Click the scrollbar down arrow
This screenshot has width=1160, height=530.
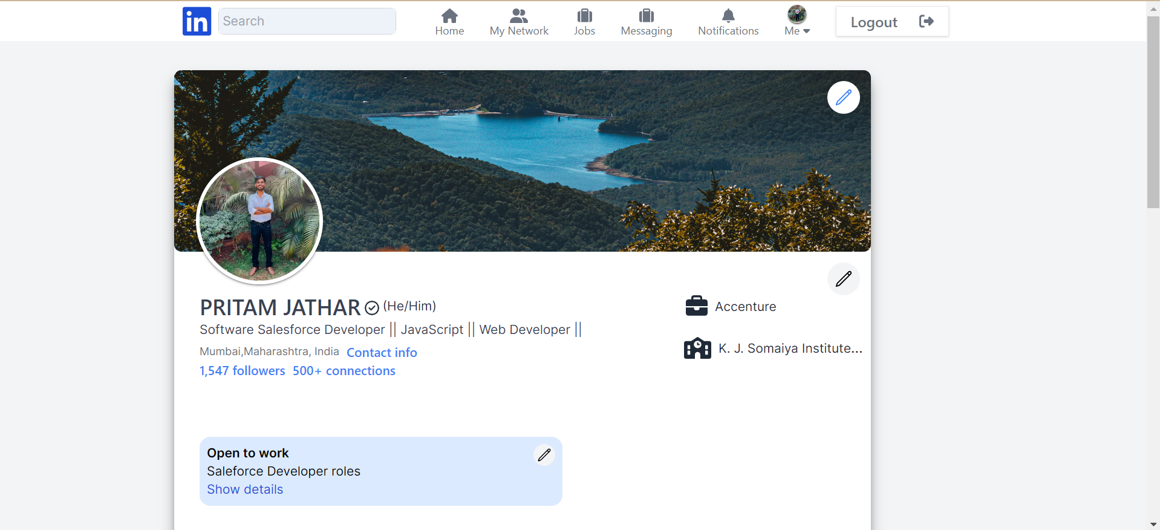point(1153,524)
